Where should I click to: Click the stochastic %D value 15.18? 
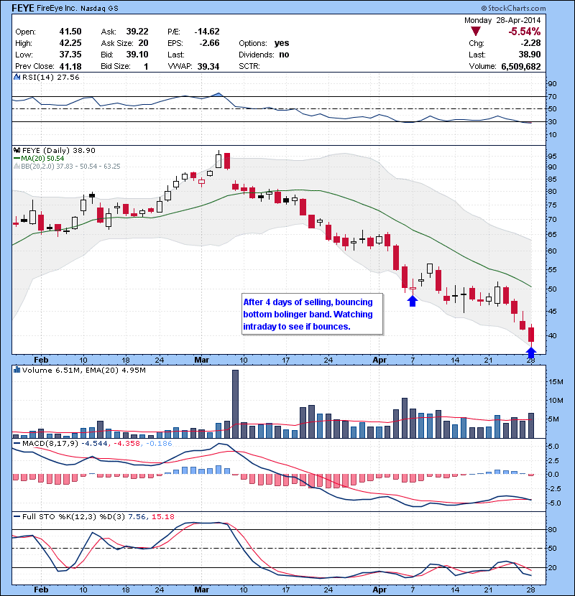163,516
